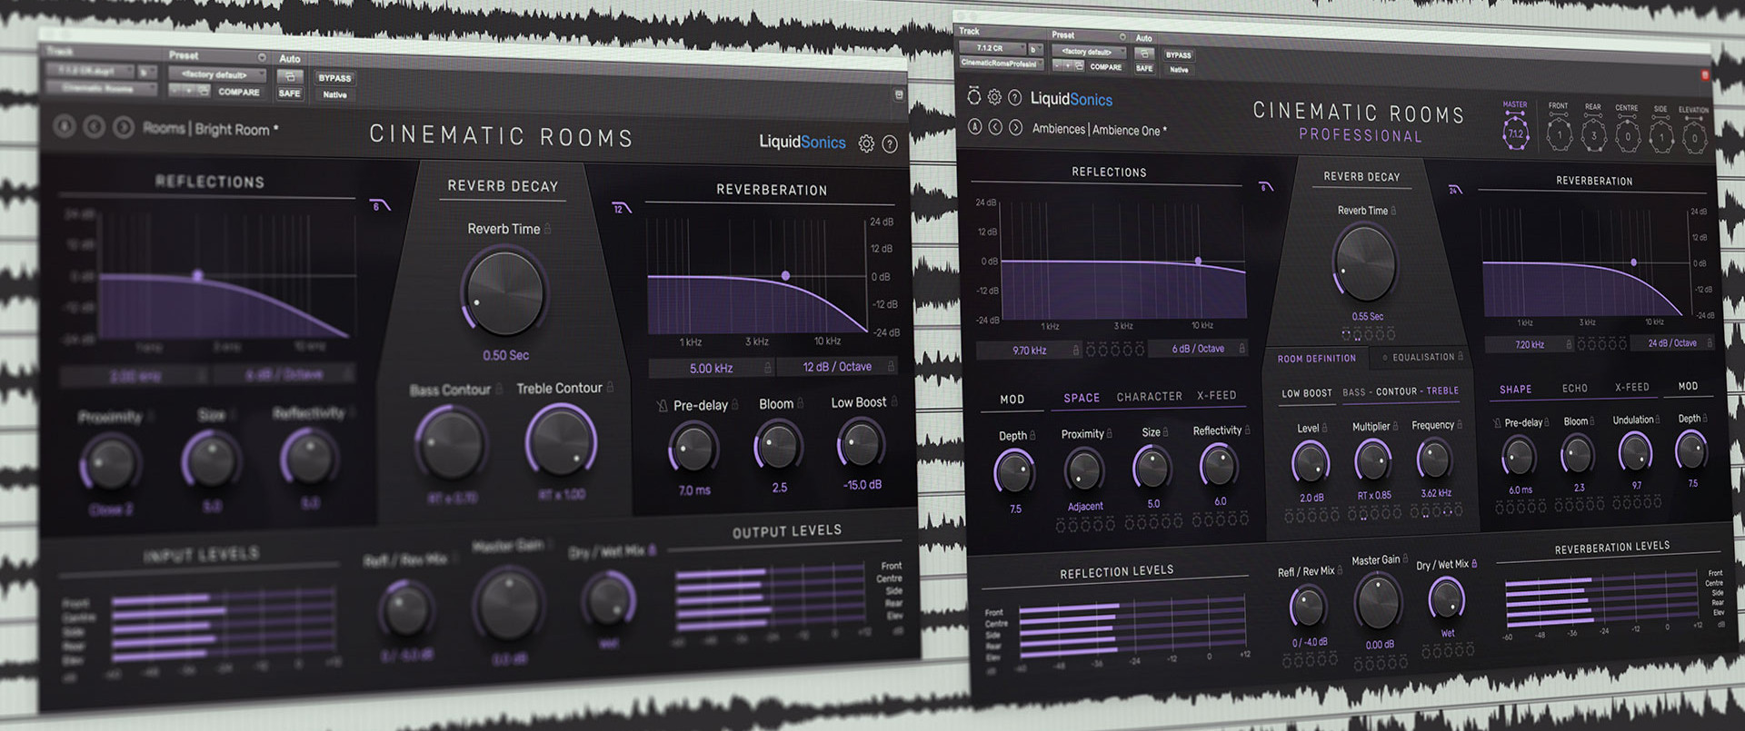This screenshot has height=731, width=1745.
Task: Toggle the Equalisation power dot
Action: pyautogui.click(x=1385, y=358)
